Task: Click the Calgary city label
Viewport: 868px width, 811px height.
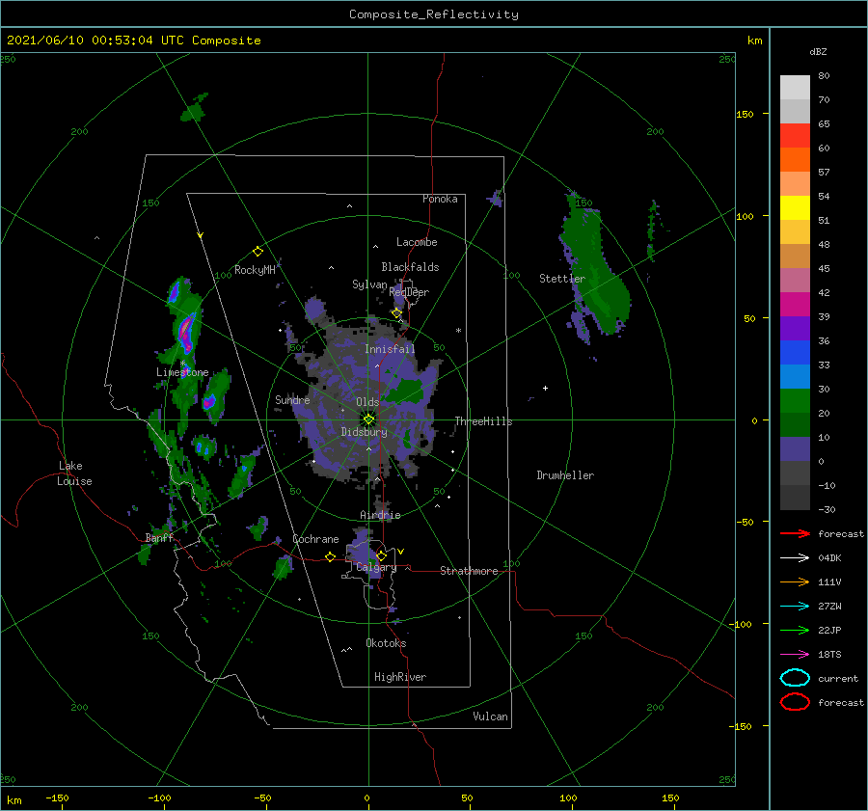Action: pos(376,567)
